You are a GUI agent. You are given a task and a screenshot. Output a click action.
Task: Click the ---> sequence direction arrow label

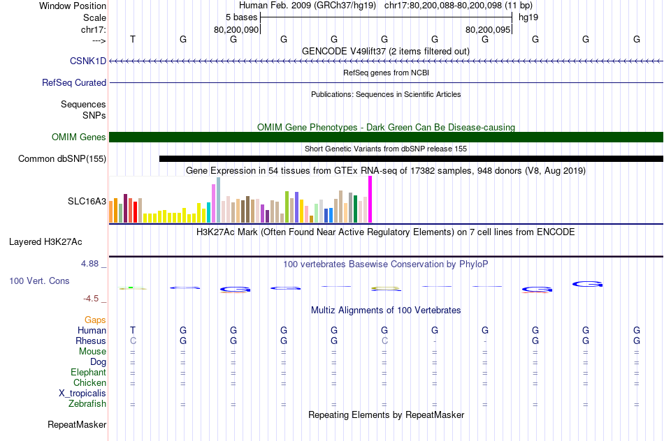click(x=99, y=40)
